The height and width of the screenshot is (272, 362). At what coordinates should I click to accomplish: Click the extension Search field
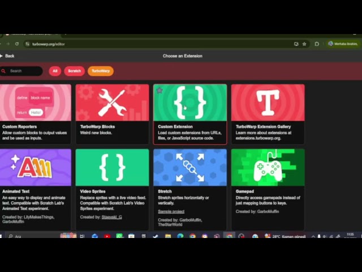point(21,71)
